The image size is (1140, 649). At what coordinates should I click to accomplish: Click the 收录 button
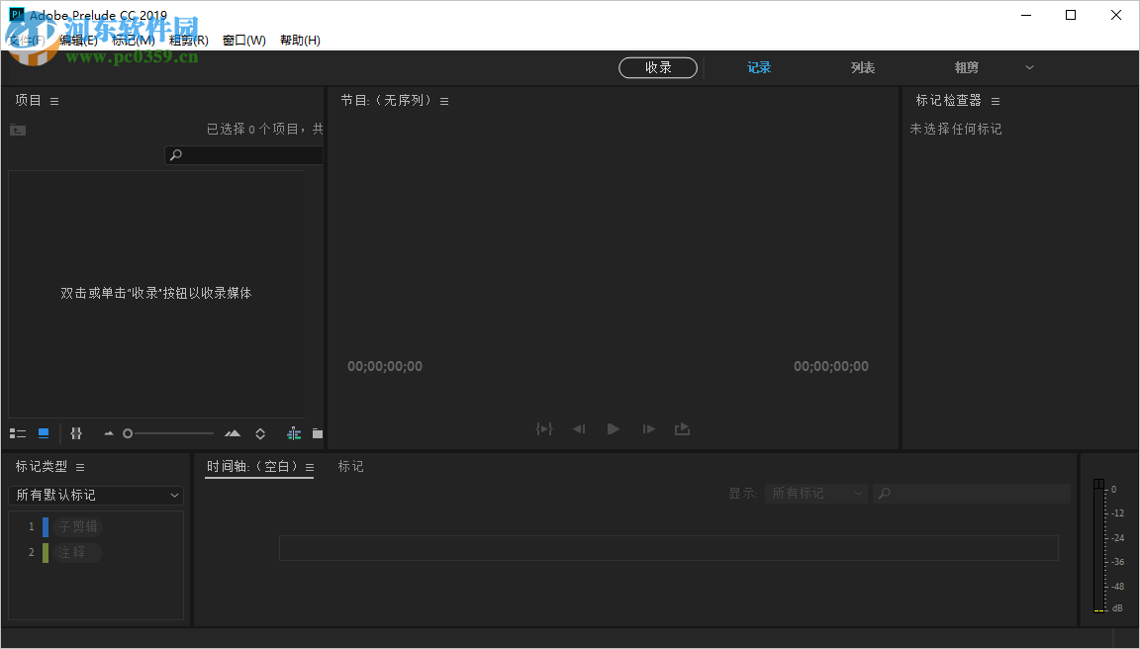click(657, 67)
